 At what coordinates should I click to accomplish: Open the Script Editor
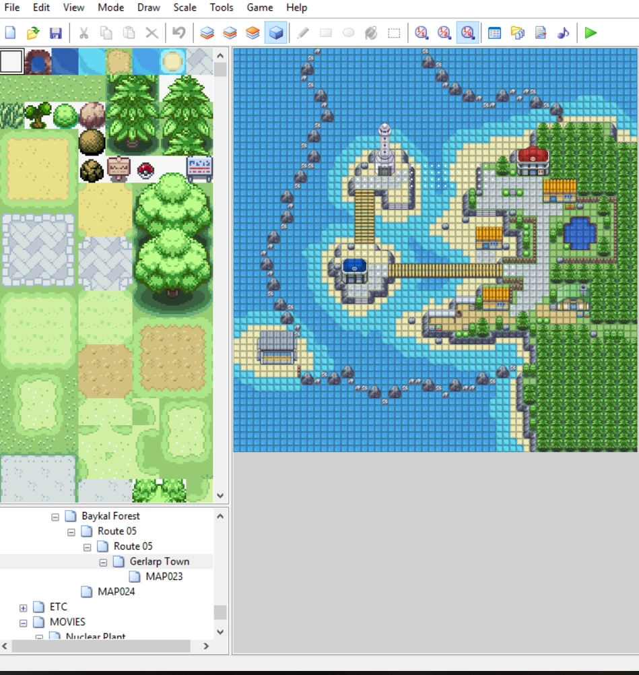click(x=541, y=33)
